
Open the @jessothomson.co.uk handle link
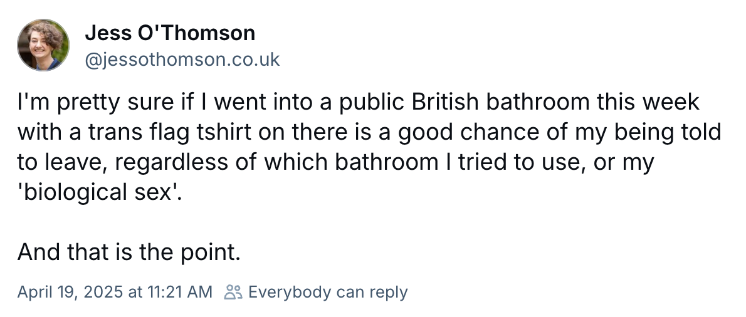click(182, 60)
